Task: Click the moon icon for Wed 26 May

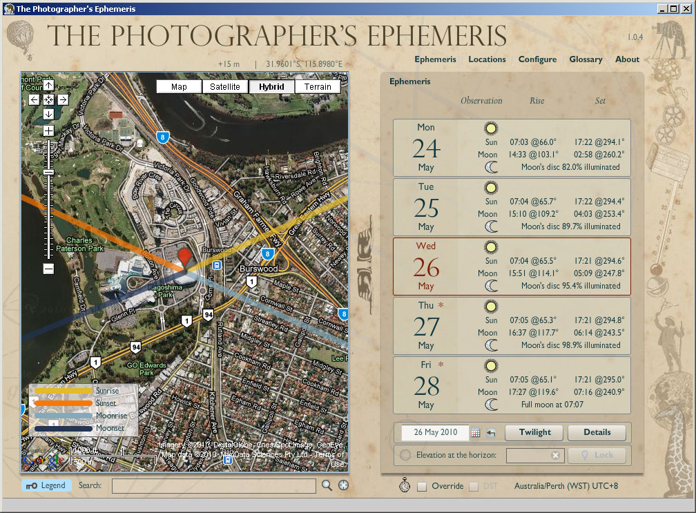Action: pyautogui.click(x=491, y=287)
